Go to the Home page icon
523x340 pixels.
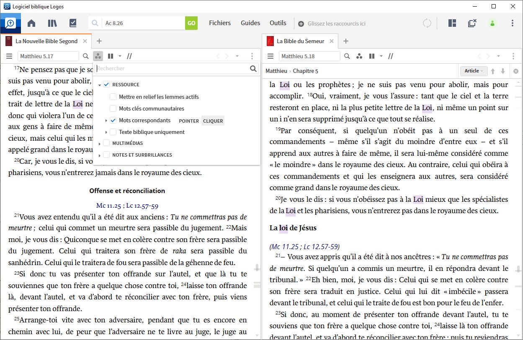(31, 23)
